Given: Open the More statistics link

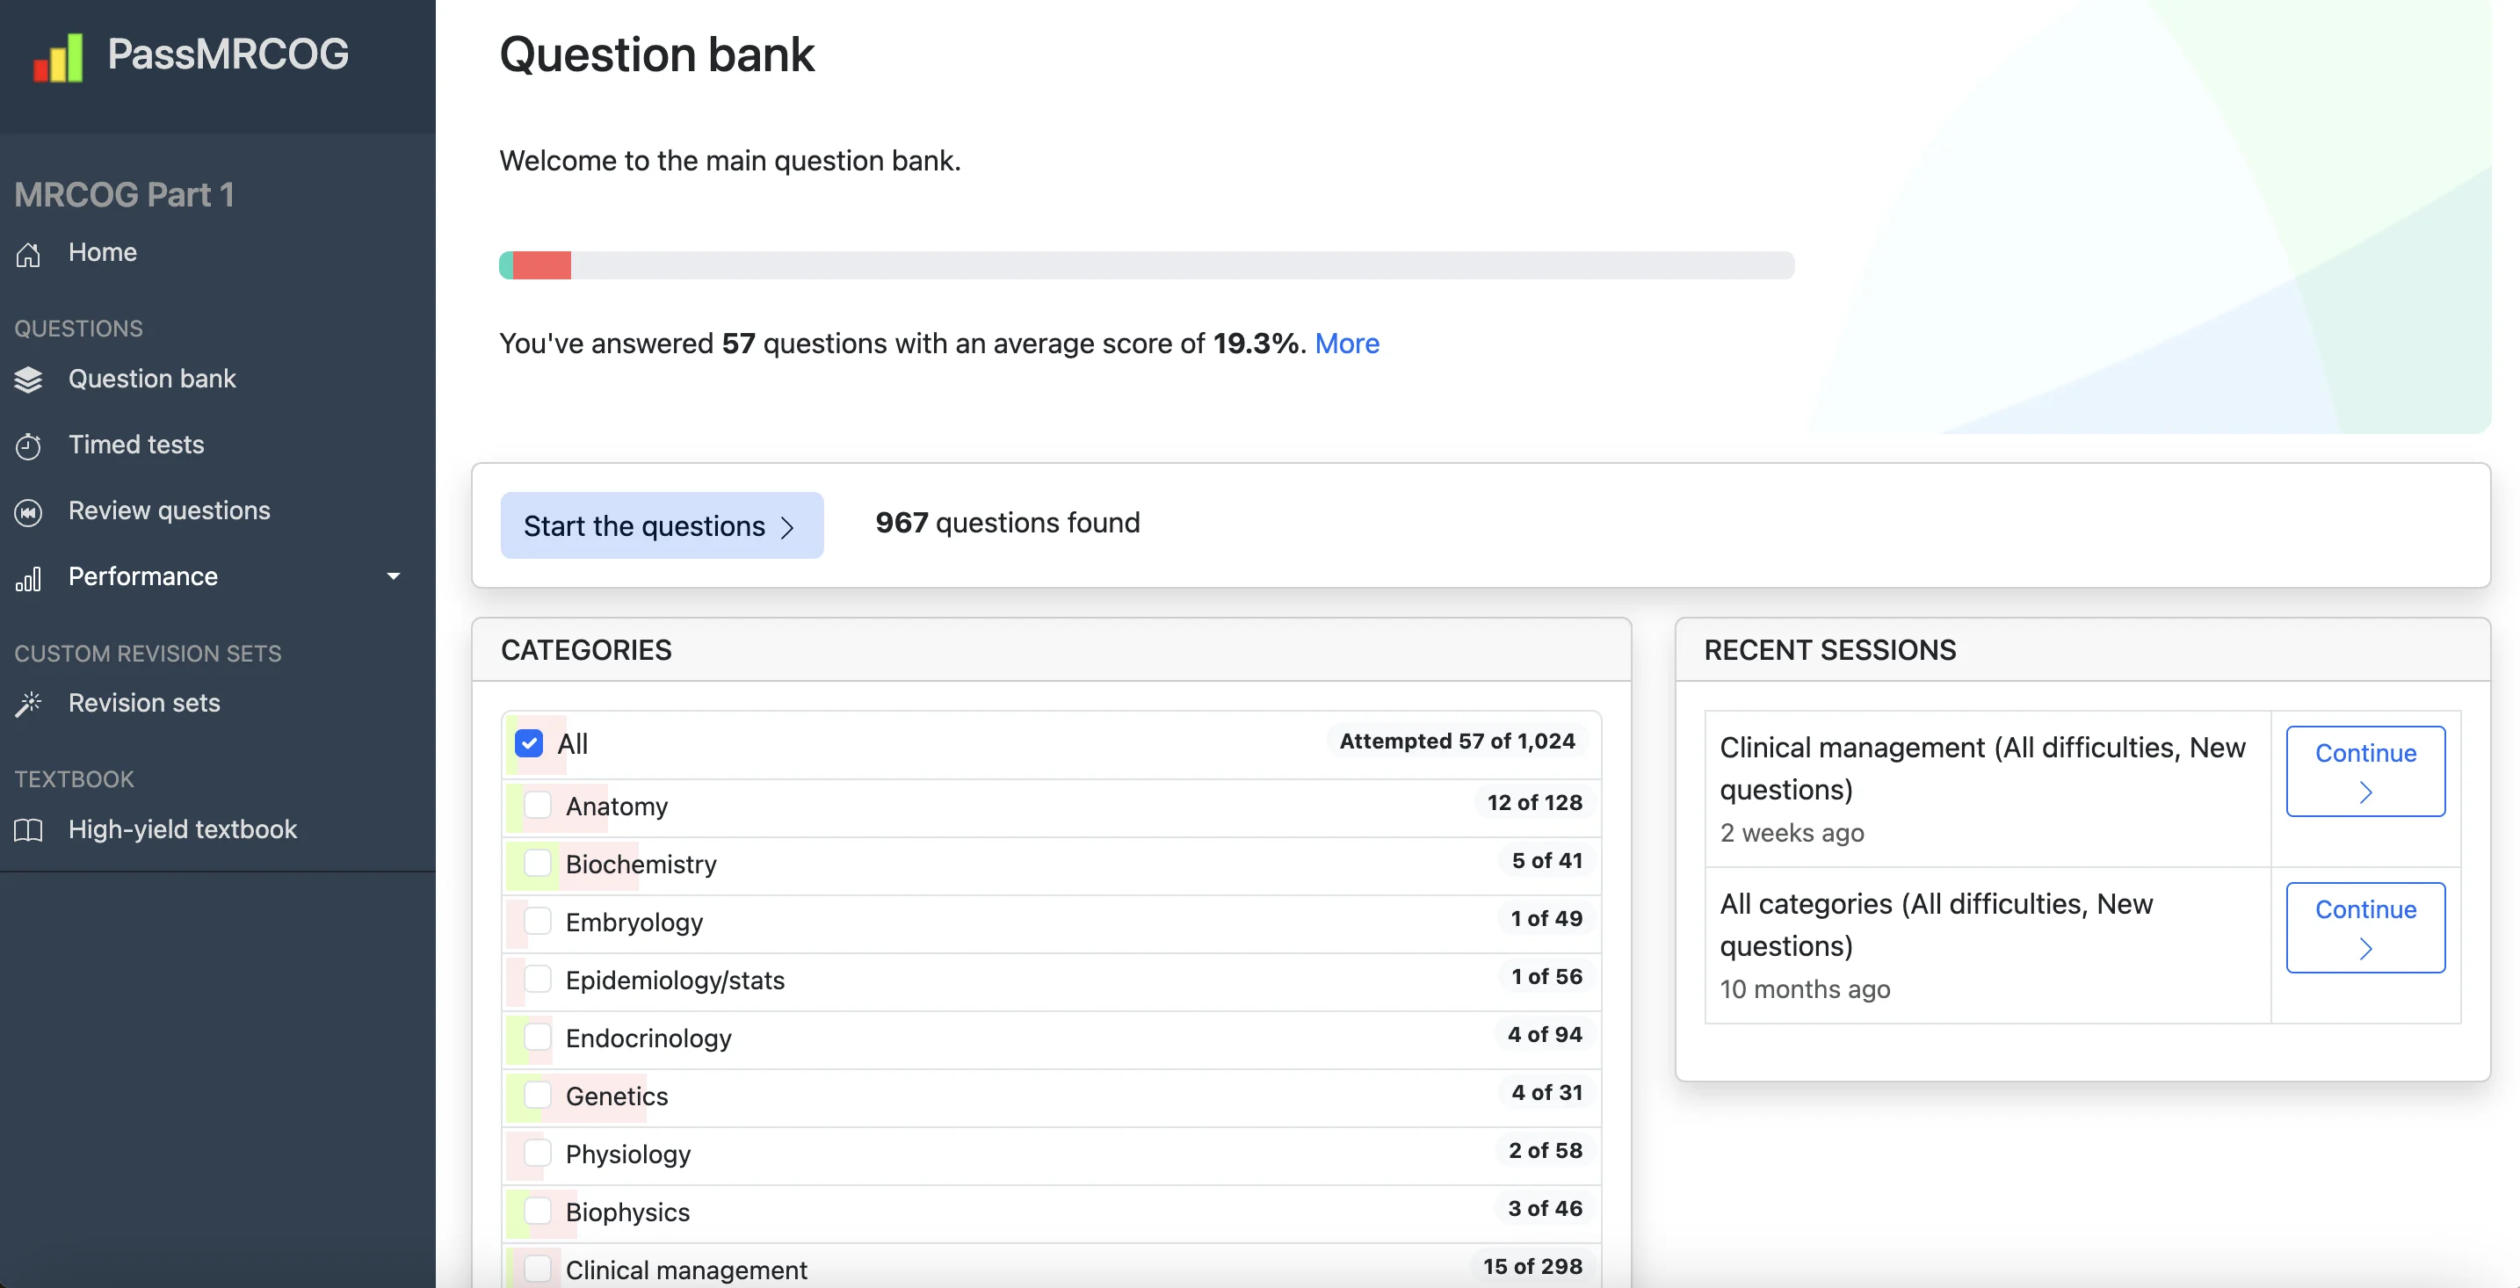Looking at the screenshot, I should pyautogui.click(x=1346, y=344).
